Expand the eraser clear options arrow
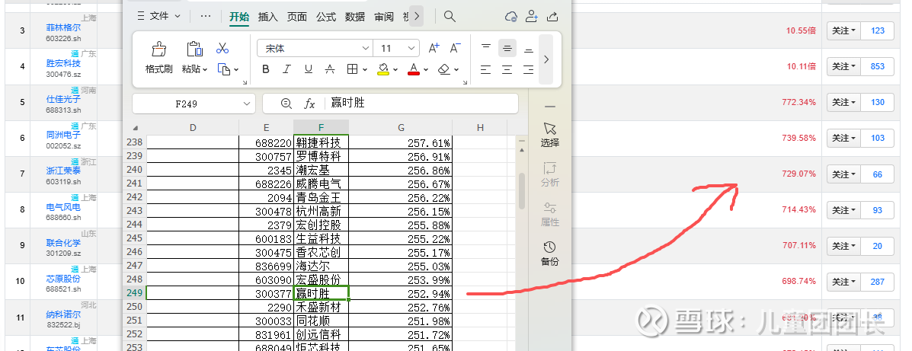Screen dimensions: 912x351 pyautogui.click(x=456, y=70)
